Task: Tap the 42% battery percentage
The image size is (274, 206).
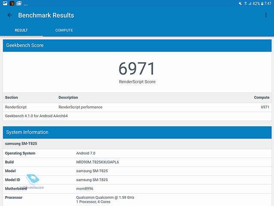Action: tap(256, 3)
